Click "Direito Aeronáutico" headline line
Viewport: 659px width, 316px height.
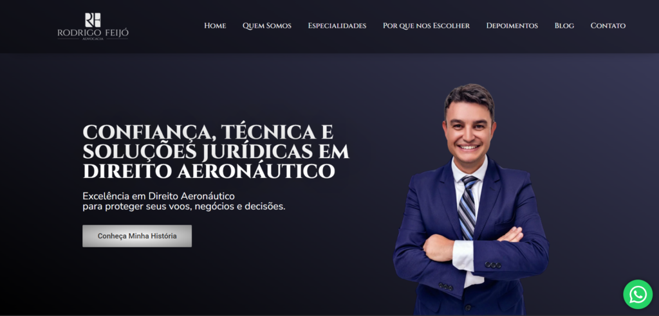[x=209, y=171]
